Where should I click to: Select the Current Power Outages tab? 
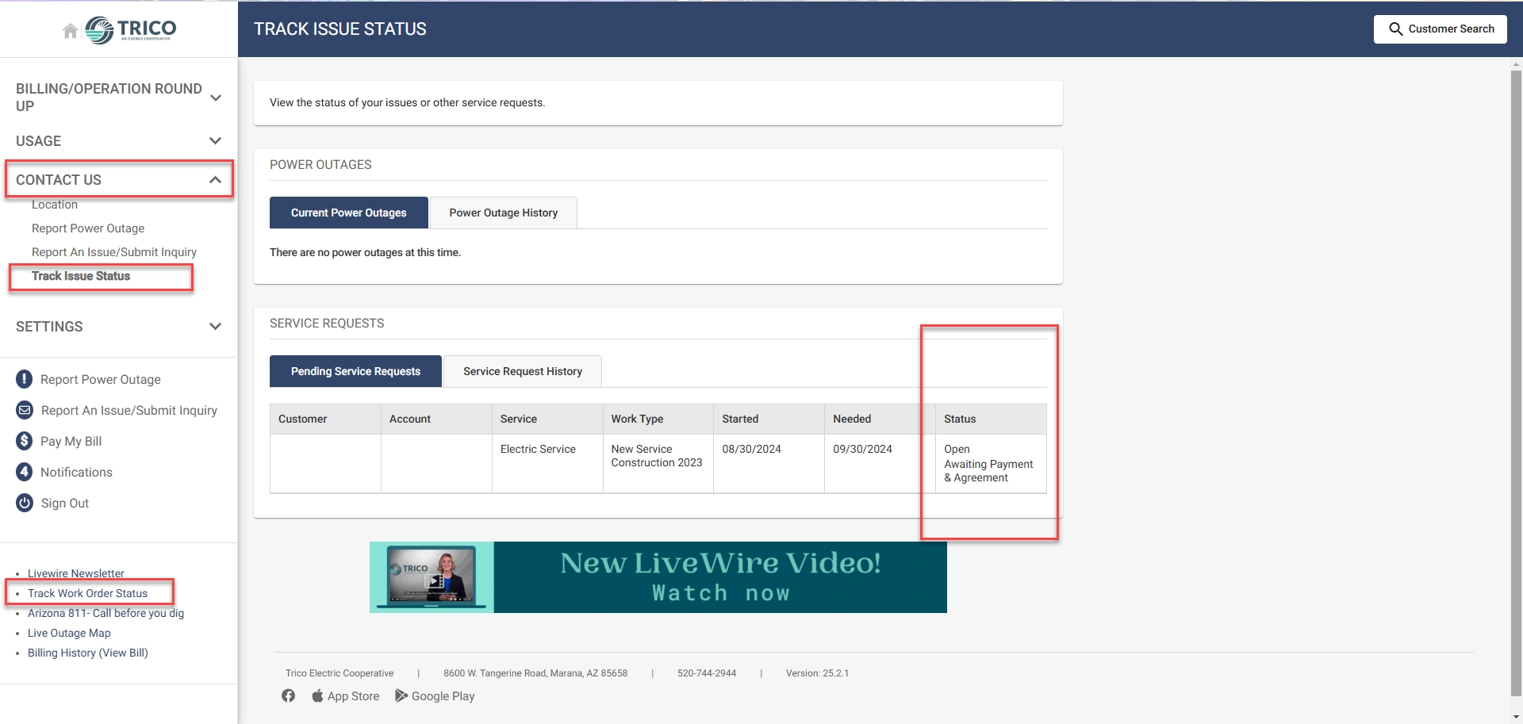(348, 213)
